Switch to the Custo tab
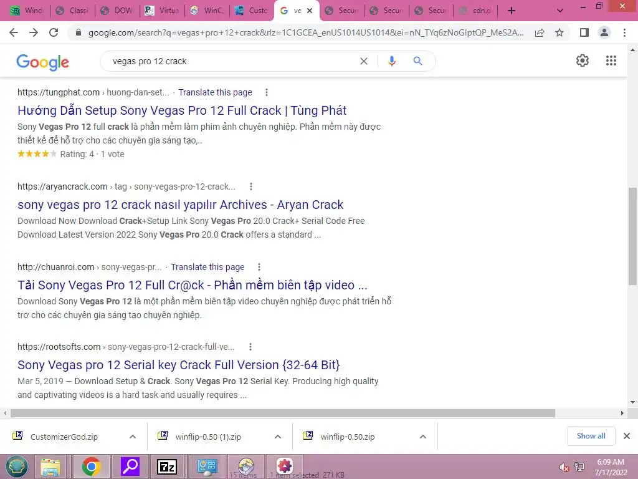 252,11
